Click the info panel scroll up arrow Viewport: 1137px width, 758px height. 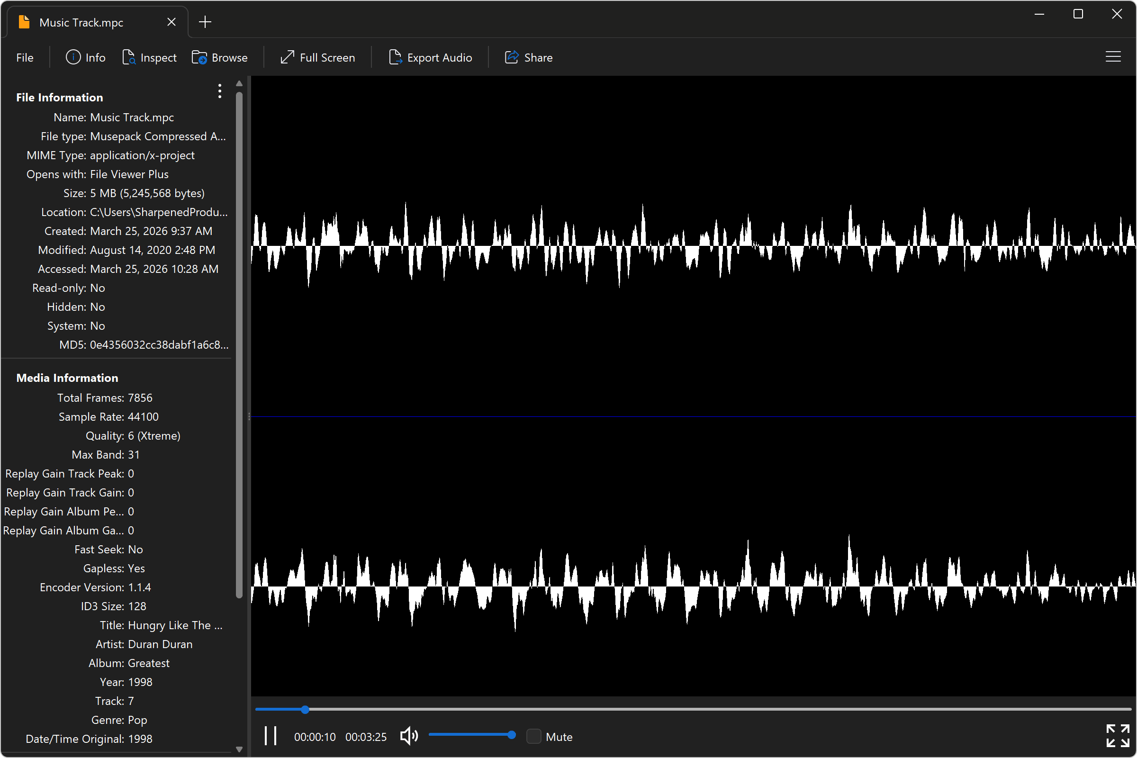pos(239,83)
